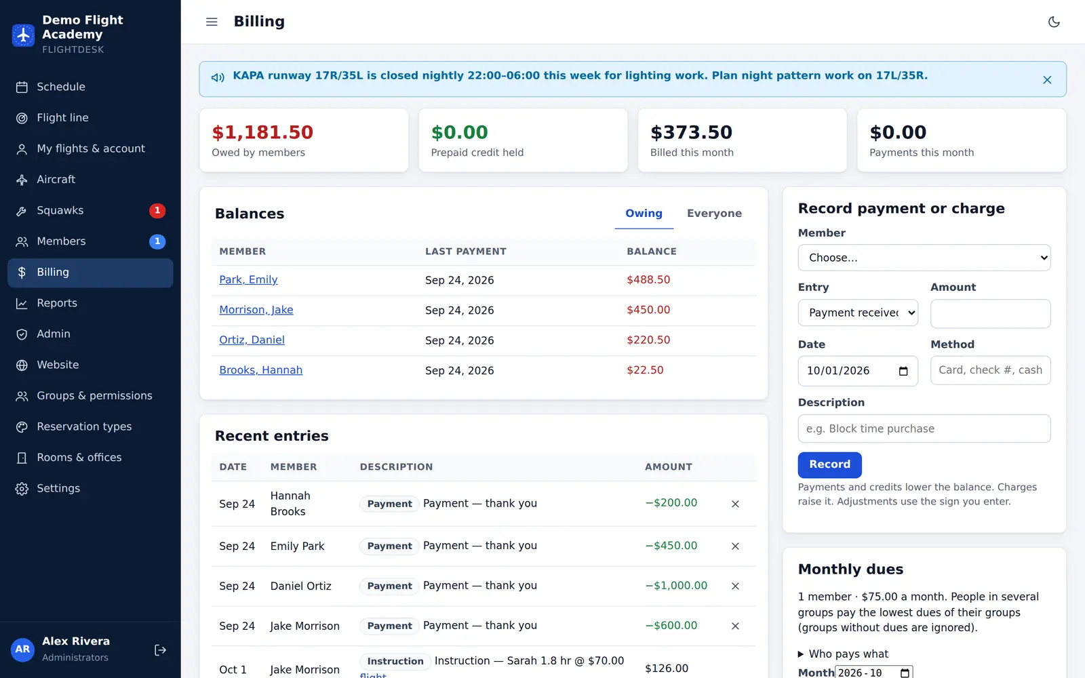
Task: Open Groups & permissions
Action: click(x=90, y=396)
